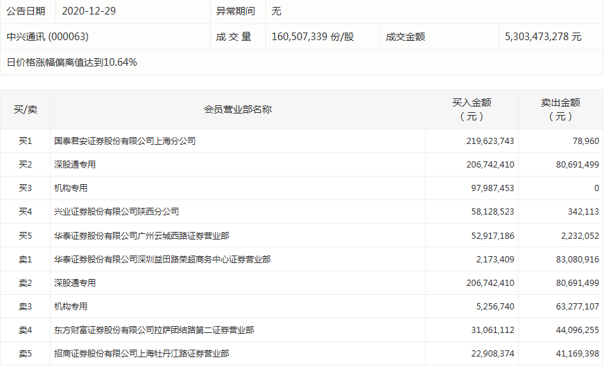Click sell amount 41,169,398

[578, 353]
